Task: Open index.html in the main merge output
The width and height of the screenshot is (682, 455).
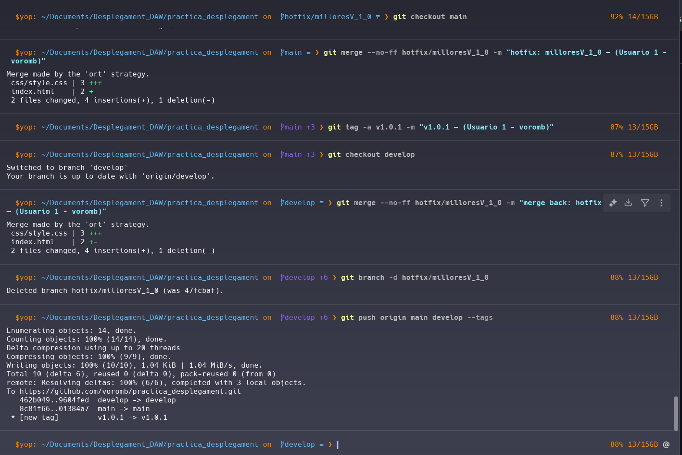Action: [33, 92]
